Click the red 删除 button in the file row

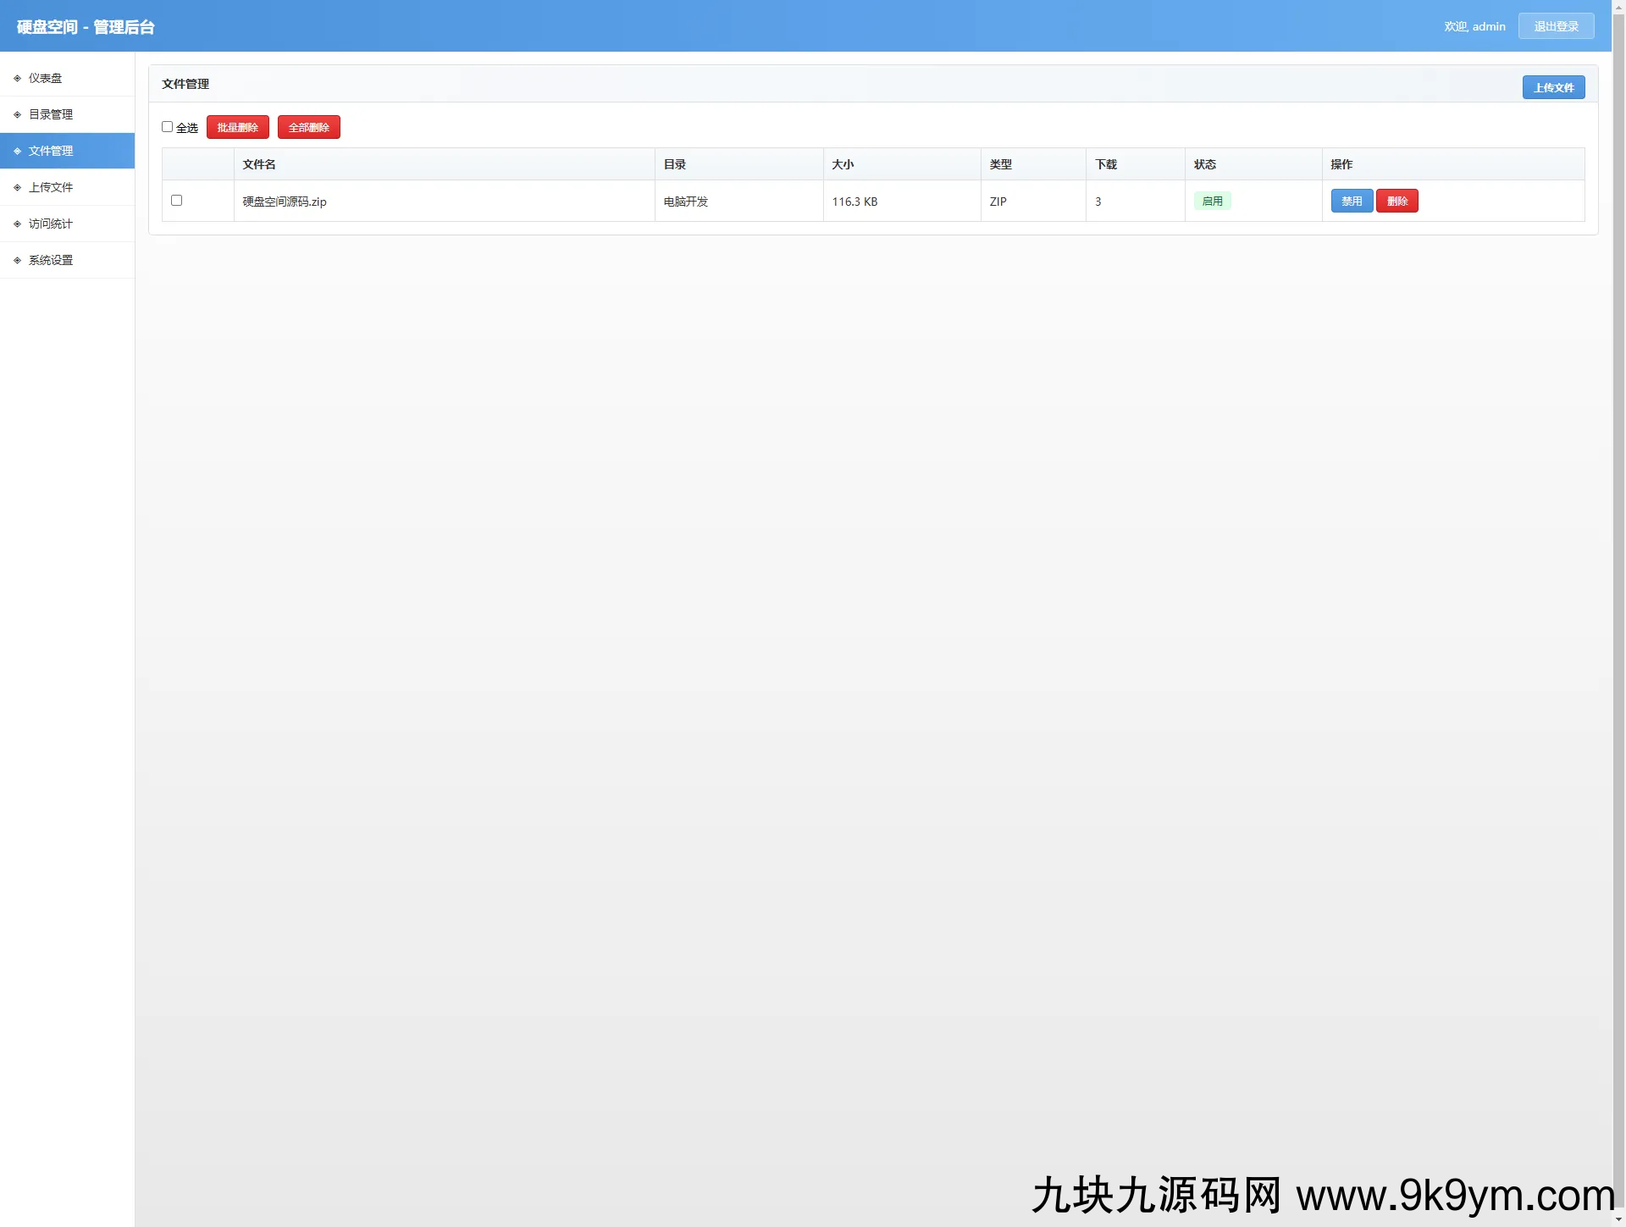point(1396,201)
